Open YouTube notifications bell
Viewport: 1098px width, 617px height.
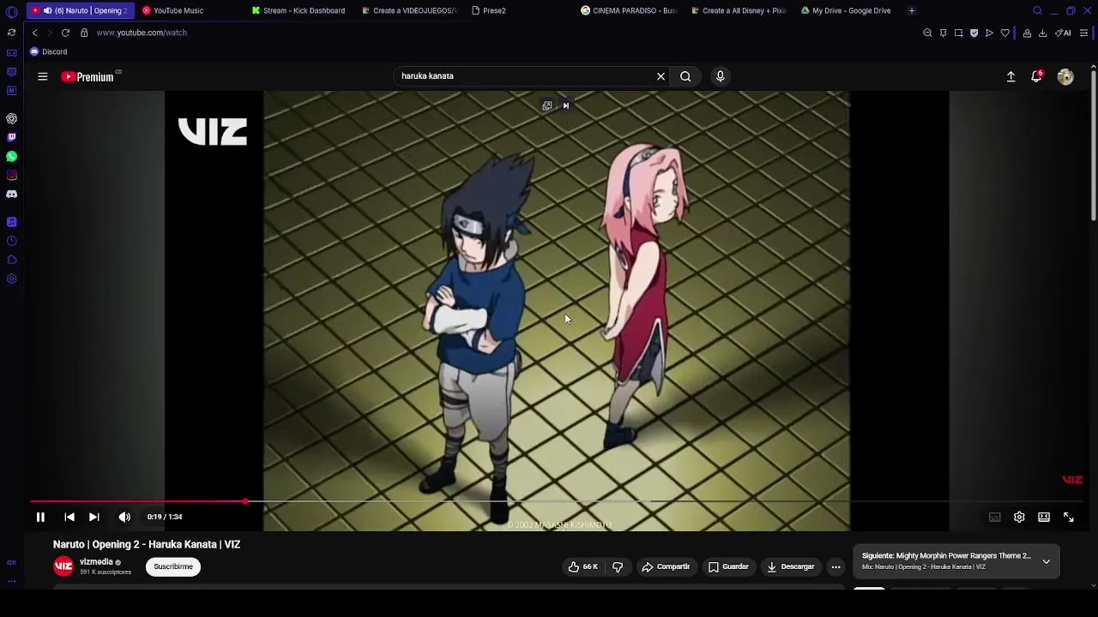coord(1037,76)
